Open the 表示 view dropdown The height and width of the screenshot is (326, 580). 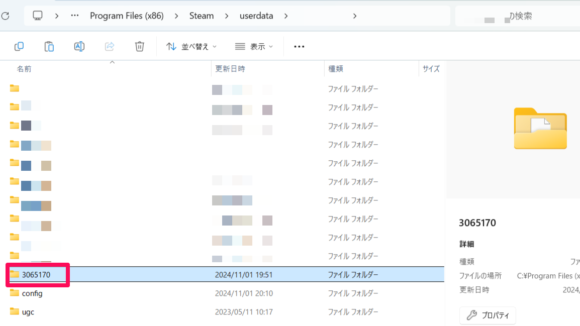tap(254, 46)
